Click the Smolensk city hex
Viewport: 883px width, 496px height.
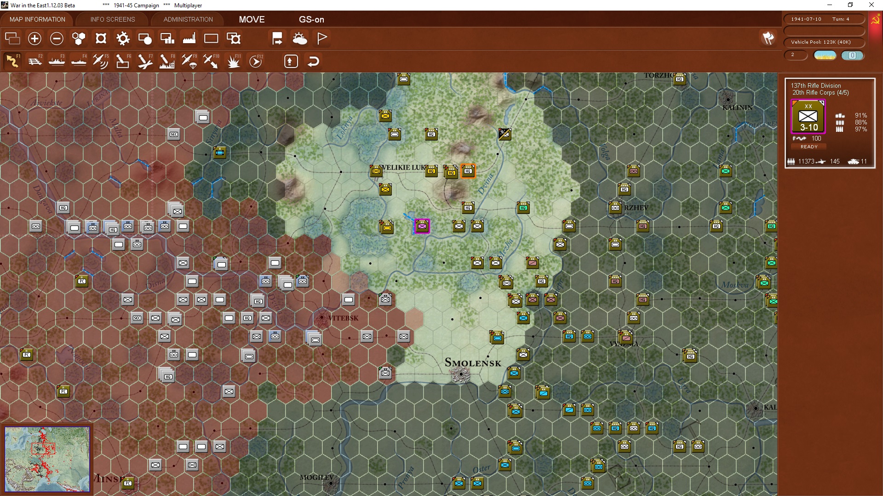461,374
